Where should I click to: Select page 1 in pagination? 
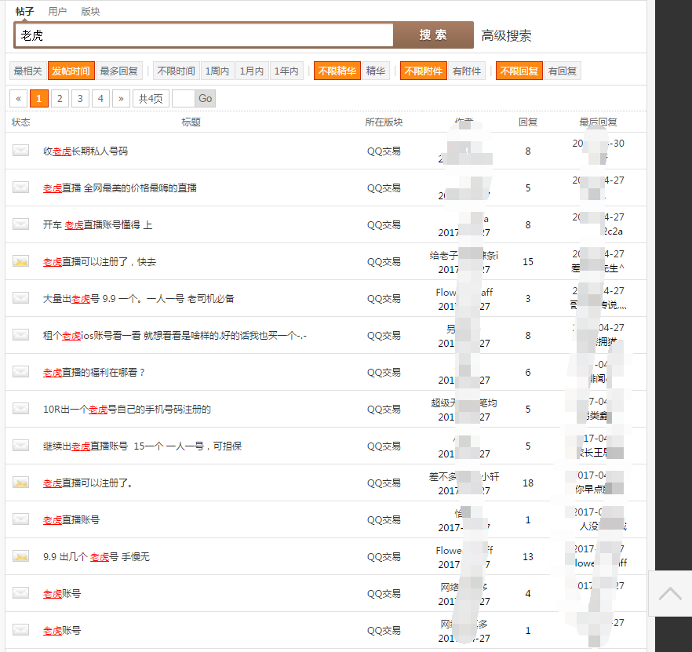pos(39,98)
